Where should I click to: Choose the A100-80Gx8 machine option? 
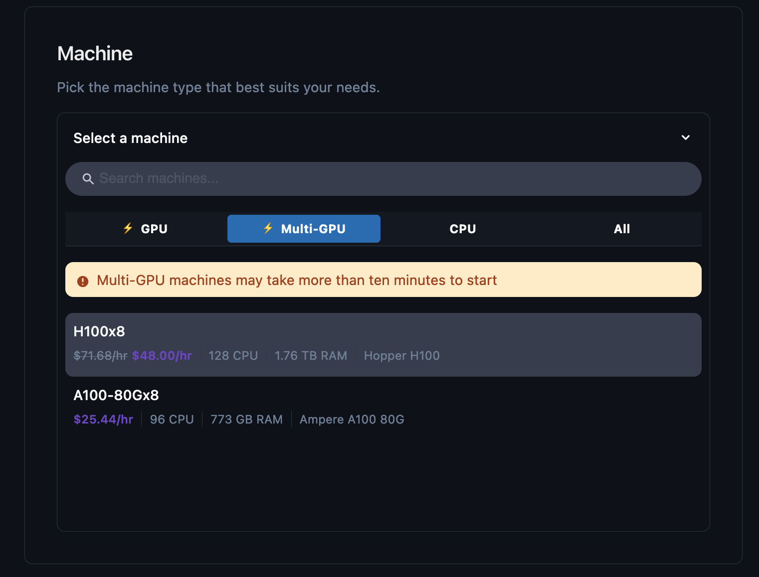[383, 408]
